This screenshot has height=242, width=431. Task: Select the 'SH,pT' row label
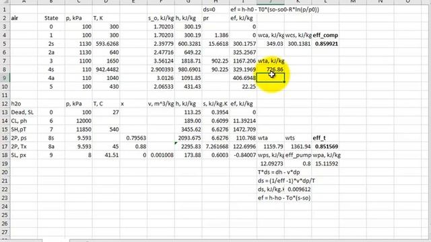point(24,130)
